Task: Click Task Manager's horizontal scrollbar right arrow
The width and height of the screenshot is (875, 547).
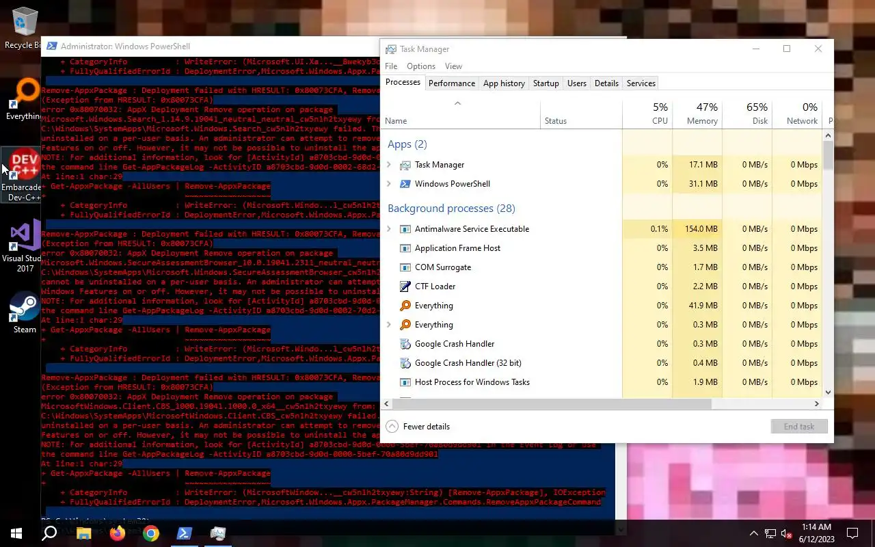Action: click(816, 404)
